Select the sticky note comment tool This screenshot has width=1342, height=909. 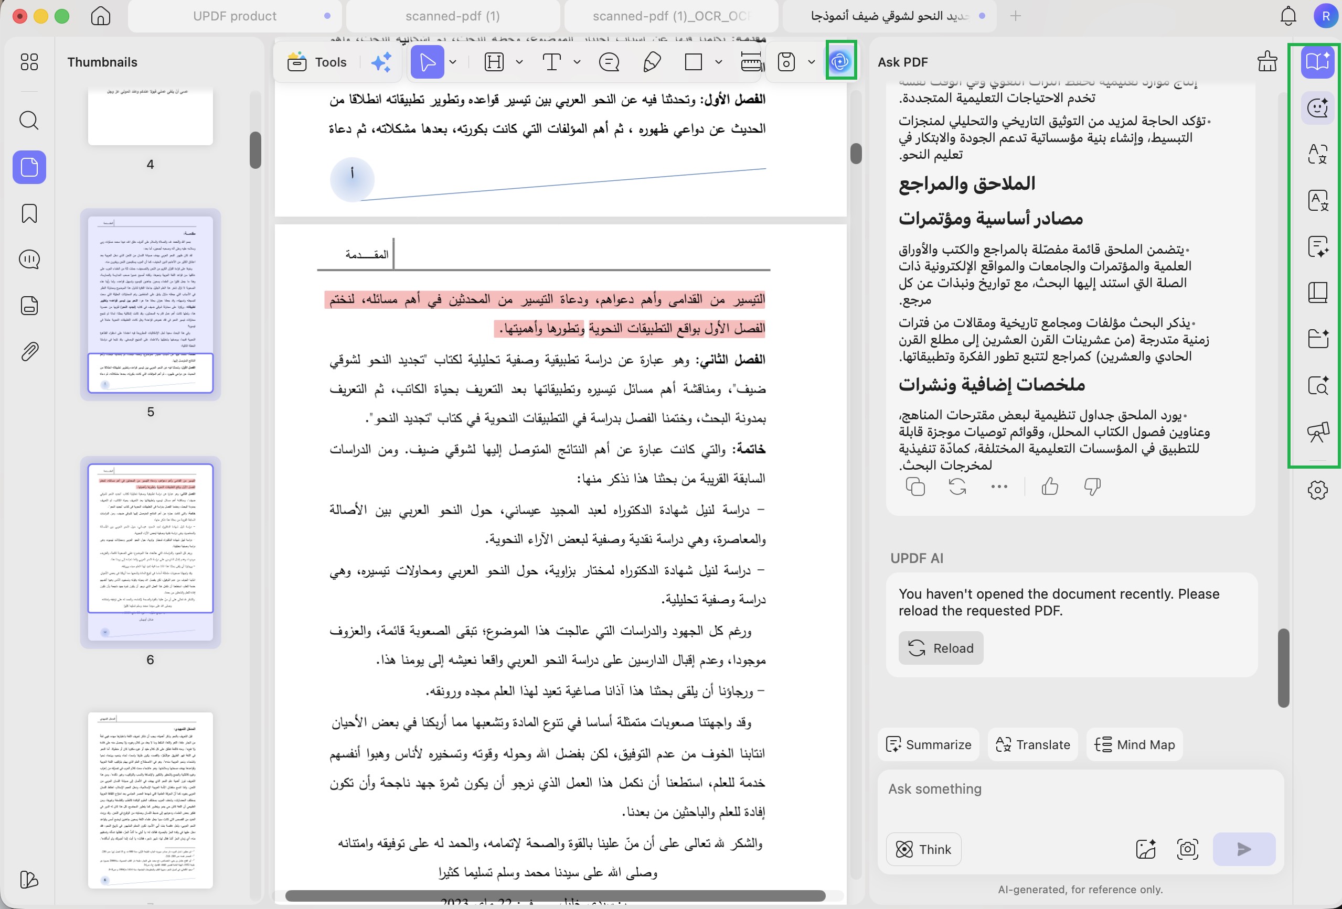coord(609,62)
